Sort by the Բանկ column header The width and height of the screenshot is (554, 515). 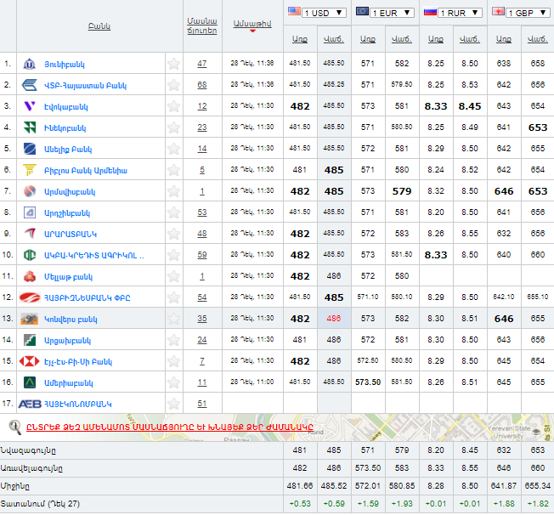tap(99, 26)
